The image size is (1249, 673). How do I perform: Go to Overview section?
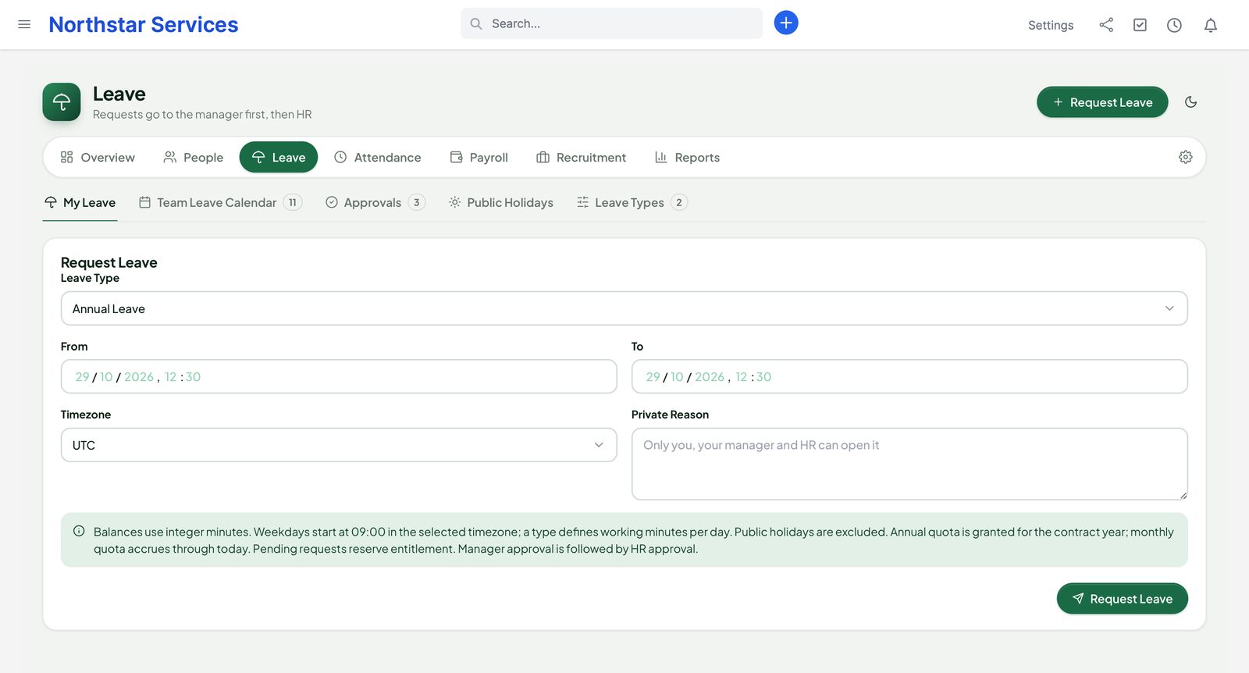[98, 157]
